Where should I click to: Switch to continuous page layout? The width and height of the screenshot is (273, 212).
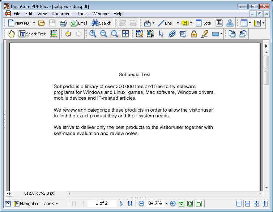click(247, 203)
